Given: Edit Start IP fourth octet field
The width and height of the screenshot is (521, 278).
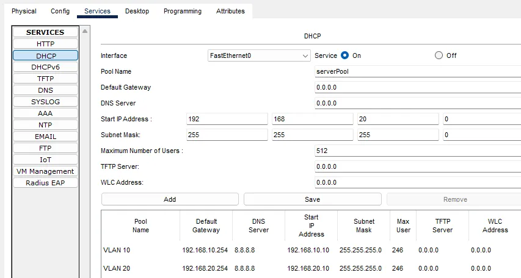Looking at the screenshot, I should 482,119.
